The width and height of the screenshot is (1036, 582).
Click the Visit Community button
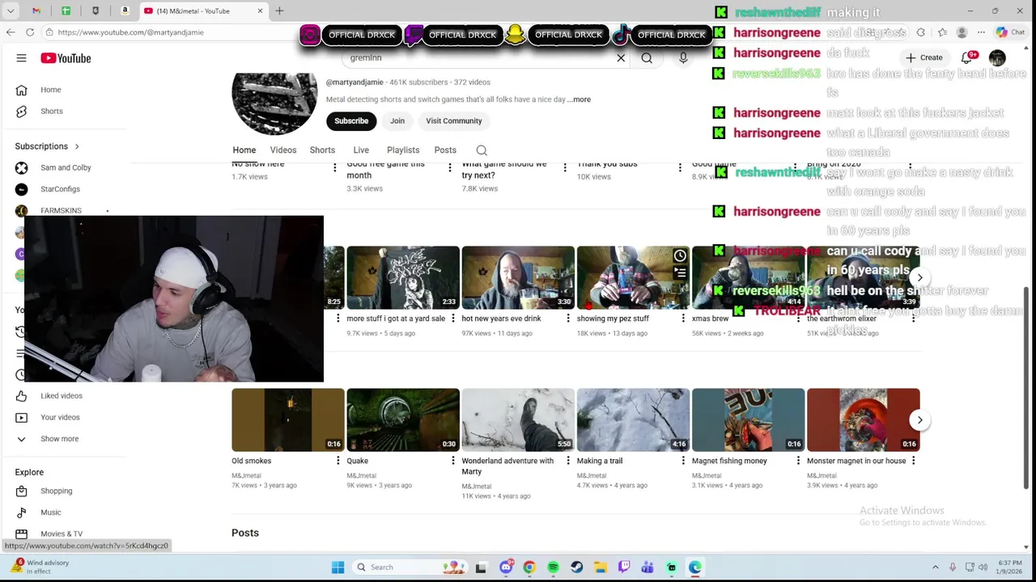[454, 121]
